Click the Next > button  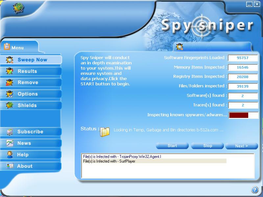[242, 146]
